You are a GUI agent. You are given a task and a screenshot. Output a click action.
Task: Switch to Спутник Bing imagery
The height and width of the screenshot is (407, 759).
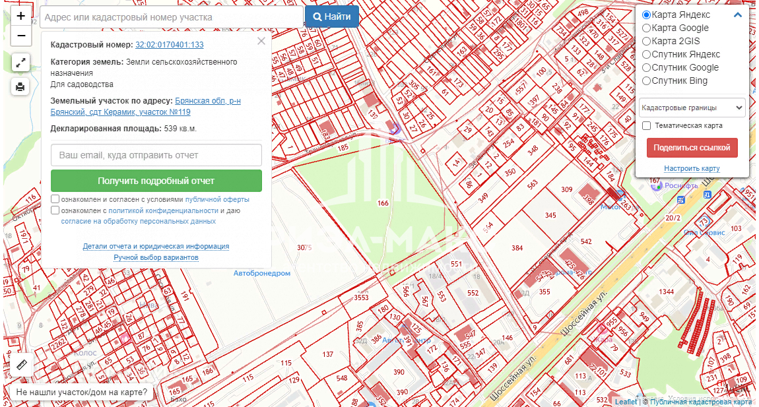pos(647,81)
